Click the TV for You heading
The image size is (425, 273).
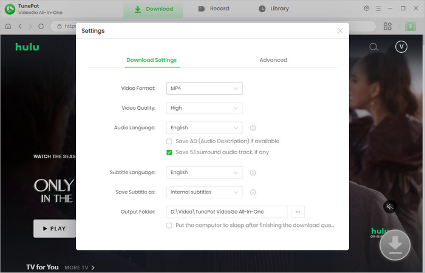(42, 268)
